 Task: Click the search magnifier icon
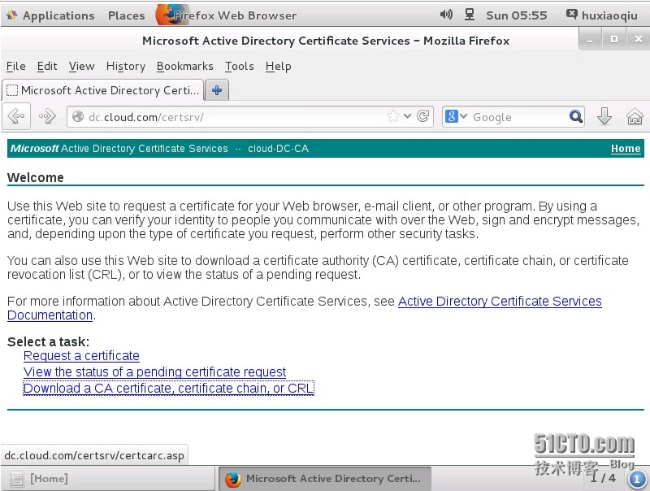[575, 116]
